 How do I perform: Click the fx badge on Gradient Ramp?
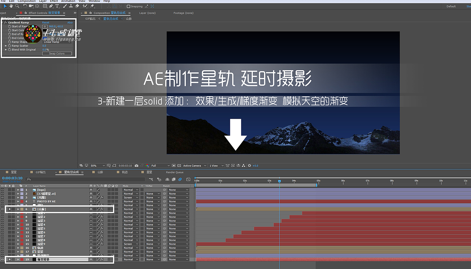click(x=5, y=22)
